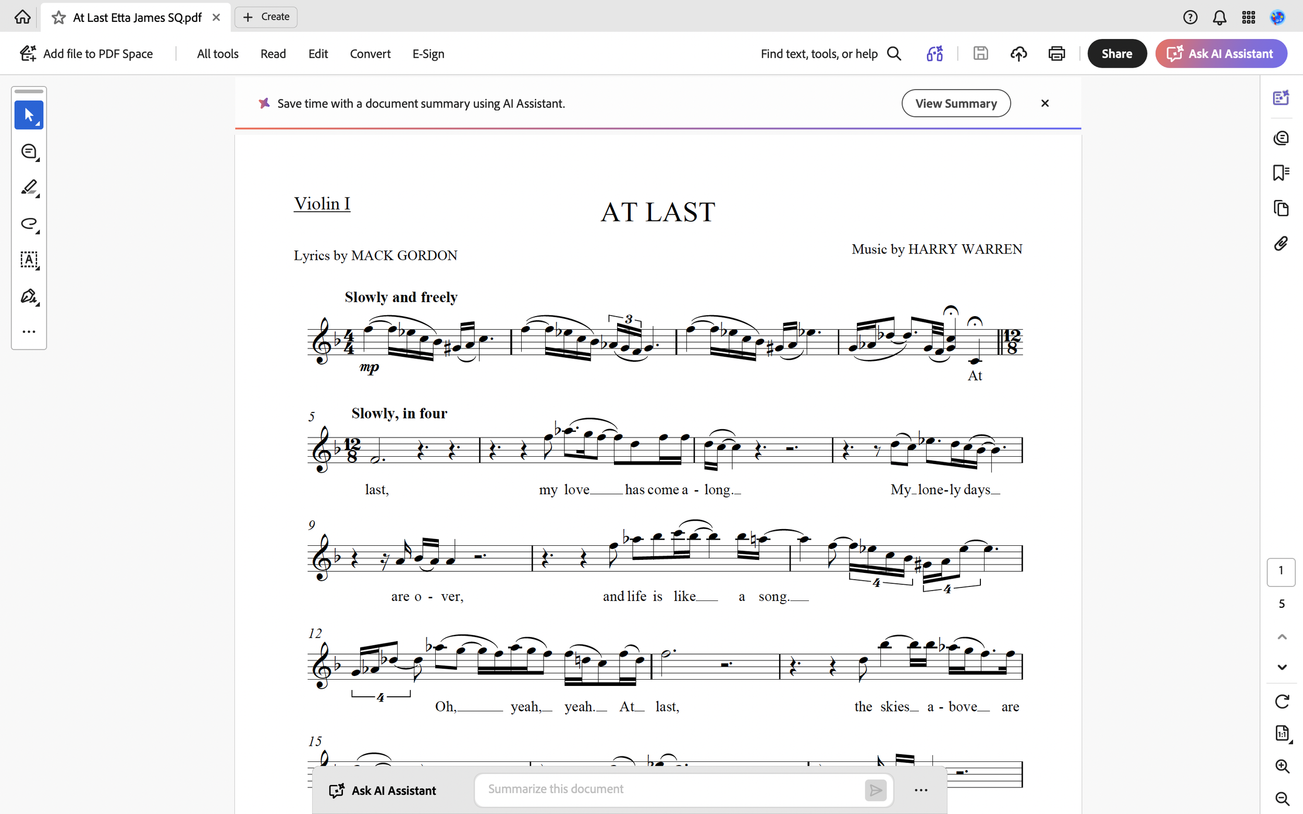Viewport: 1303px width, 814px height.
Task: Click Add file to PDF Space
Action: (87, 53)
